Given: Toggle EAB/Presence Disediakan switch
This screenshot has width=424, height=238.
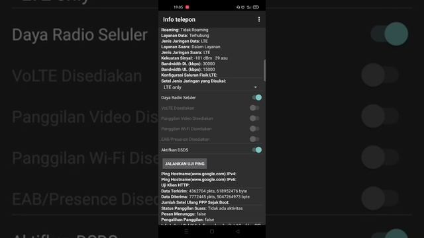Looking at the screenshot, I should (x=254, y=139).
